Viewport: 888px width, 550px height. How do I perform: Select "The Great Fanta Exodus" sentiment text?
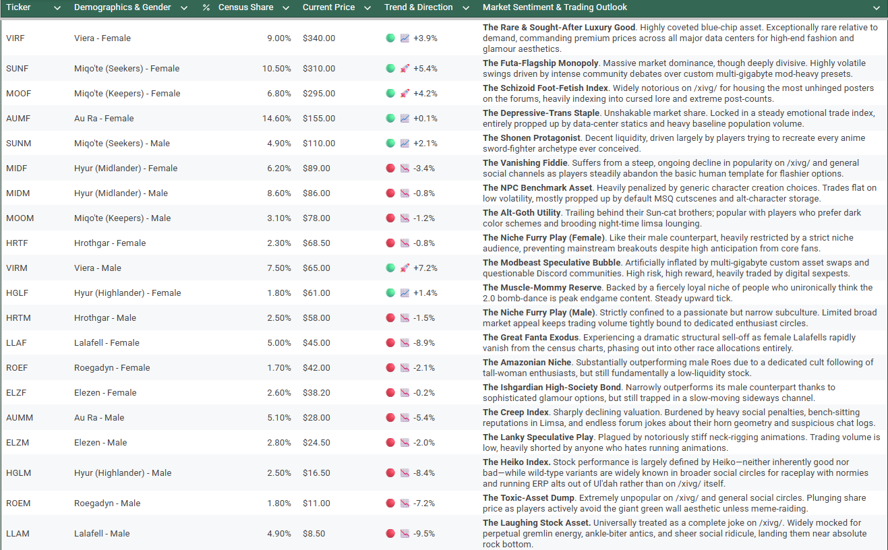[x=531, y=338]
